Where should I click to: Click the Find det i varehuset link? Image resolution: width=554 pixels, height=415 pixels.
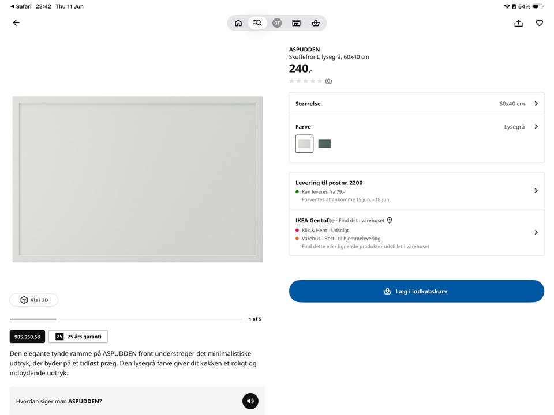[x=361, y=220]
